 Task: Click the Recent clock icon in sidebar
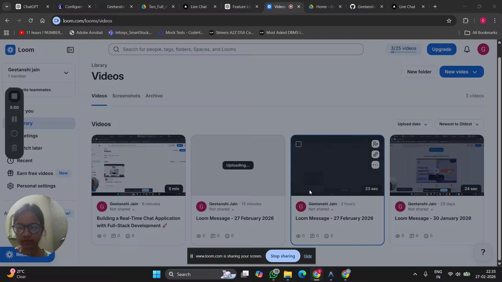[10, 161]
